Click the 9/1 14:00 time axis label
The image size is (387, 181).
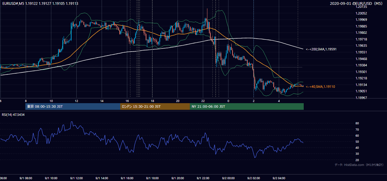pos(102,178)
